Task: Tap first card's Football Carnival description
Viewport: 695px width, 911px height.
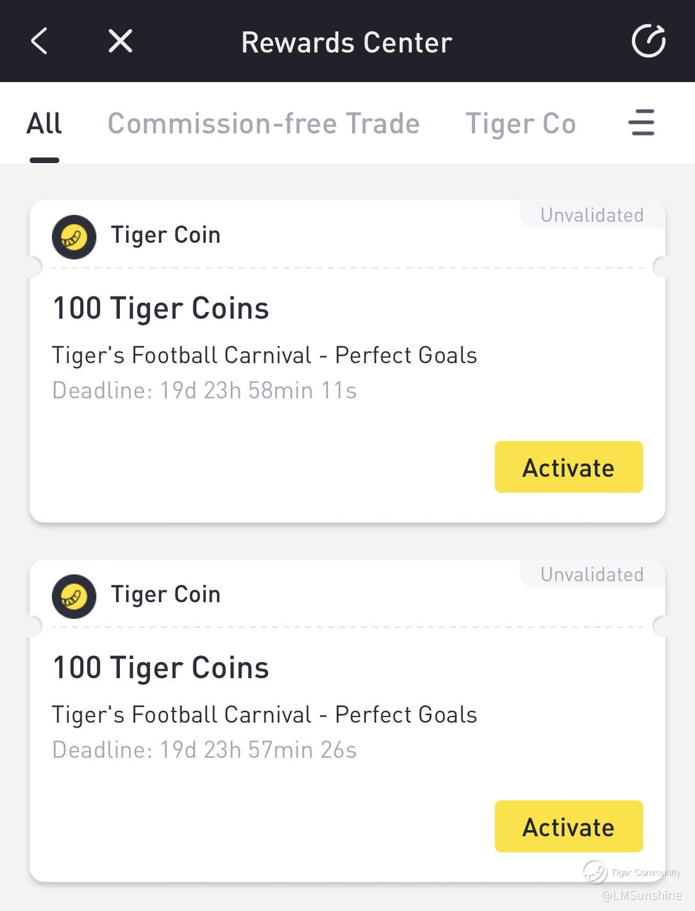Action: 264,355
